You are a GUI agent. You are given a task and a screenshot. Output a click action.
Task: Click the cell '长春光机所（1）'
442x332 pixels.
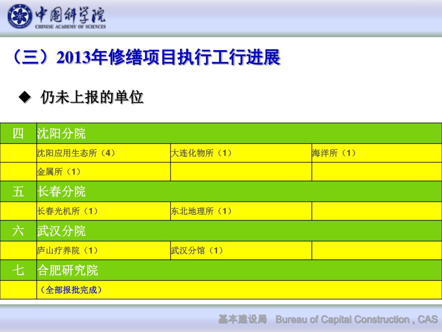[104, 211]
